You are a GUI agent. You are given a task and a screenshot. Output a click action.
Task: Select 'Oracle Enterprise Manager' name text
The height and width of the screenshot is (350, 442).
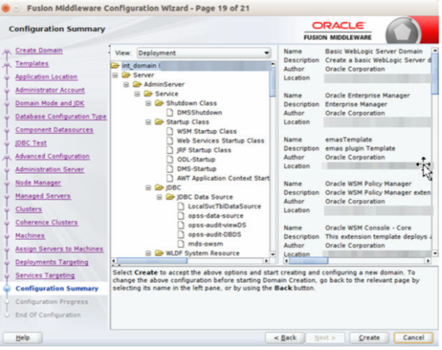point(367,95)
